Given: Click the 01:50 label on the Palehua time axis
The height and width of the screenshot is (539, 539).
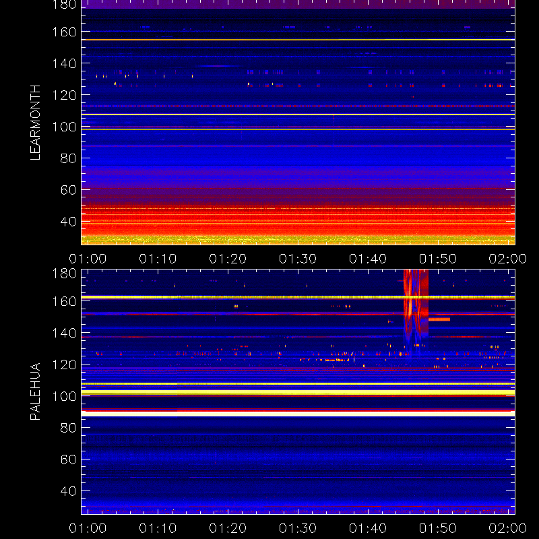Looking at the screenshot, I should [x=438, y=528].
